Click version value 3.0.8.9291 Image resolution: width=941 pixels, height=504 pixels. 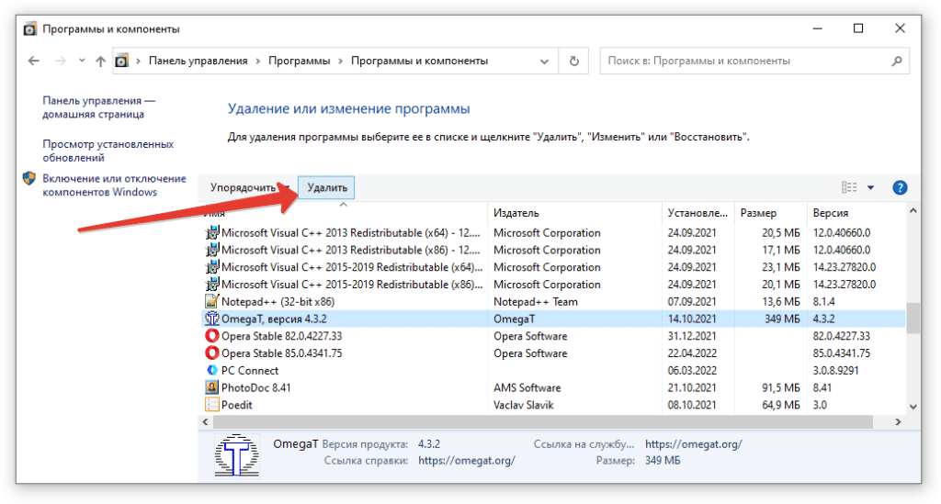[x=835, y=371]
